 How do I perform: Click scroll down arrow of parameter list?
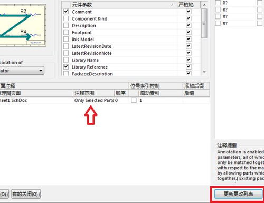click(x=204, y=72)
